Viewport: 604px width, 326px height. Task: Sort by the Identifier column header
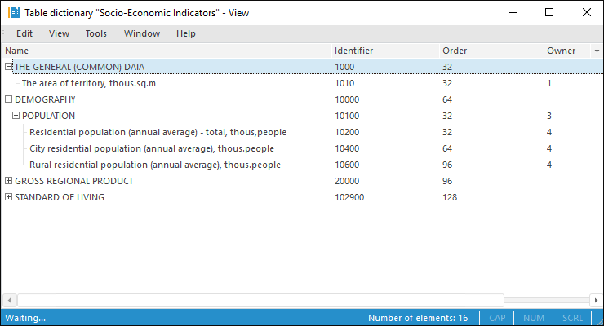[384, 51]
